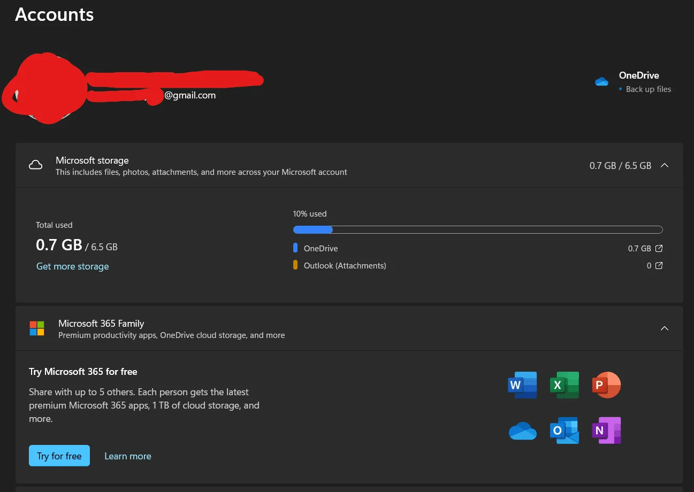The width and height of the screenshot is (694, 492).
Task: Click the Microsoft 365 four-color logo
Action: [37, 328]
